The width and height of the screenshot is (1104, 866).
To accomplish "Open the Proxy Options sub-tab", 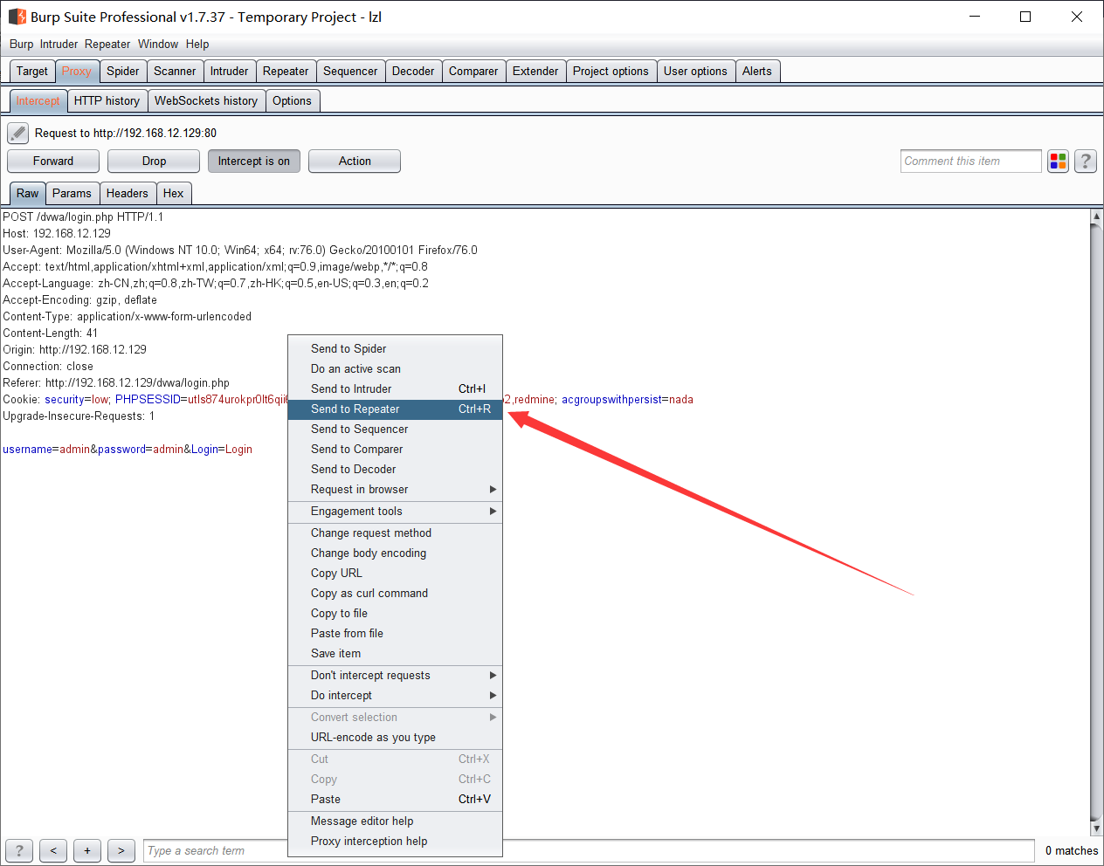I will (292, 101).
